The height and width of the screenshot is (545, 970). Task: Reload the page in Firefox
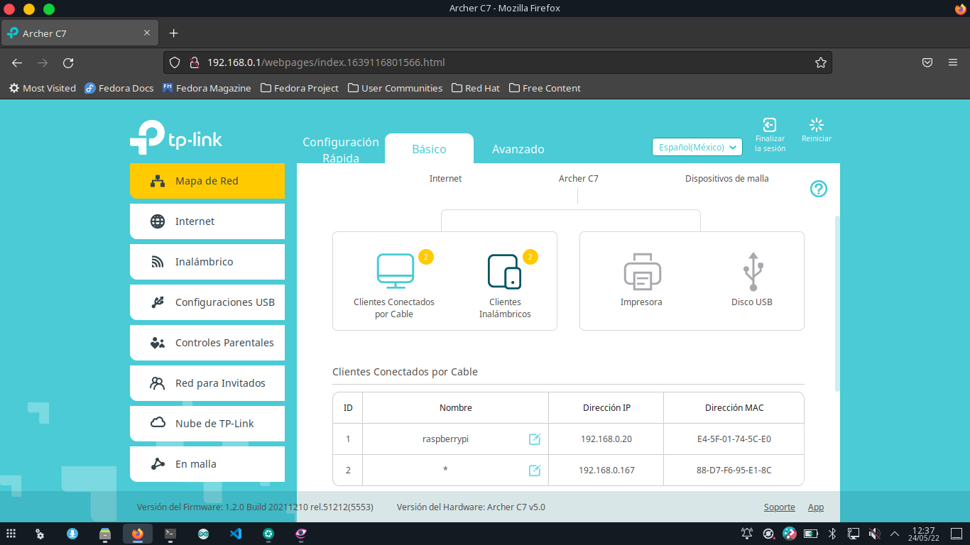click(x=68, y=62)
